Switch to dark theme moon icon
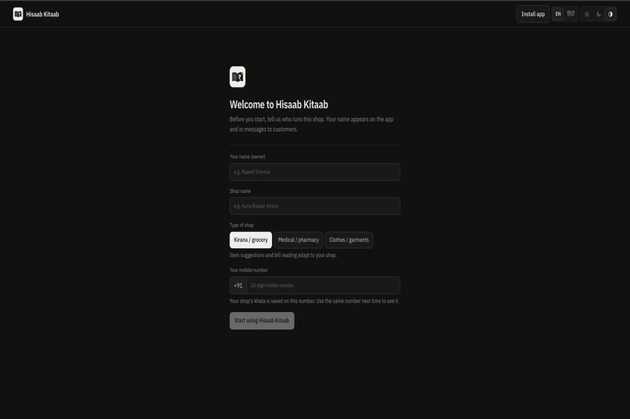 tap(598, 14)
